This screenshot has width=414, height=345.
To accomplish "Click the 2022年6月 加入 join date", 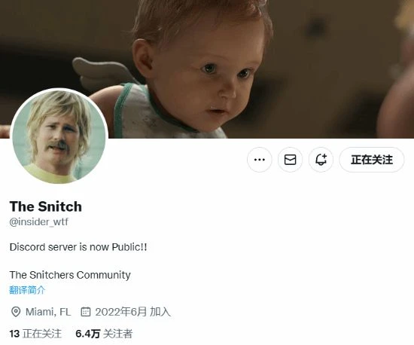I will pos(132,312).
